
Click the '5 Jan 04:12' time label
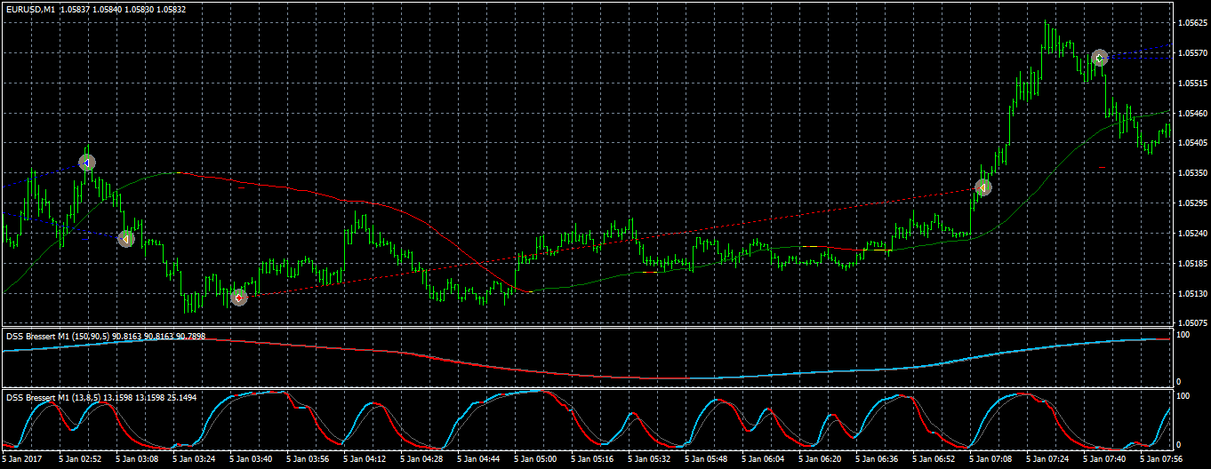[366, 460]
